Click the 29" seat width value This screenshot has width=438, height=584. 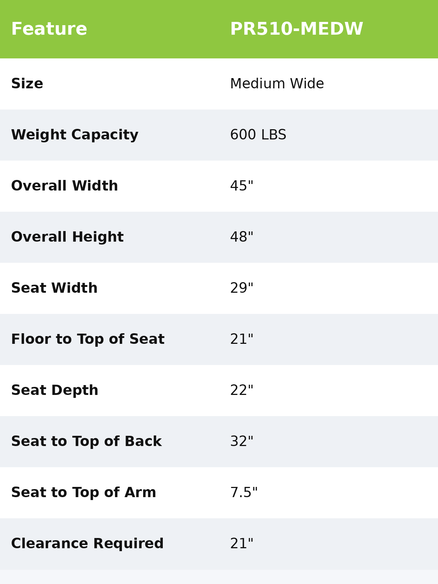click(x=242, y=288)
